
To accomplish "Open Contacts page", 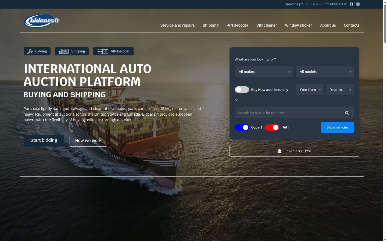I will point(352,25).
